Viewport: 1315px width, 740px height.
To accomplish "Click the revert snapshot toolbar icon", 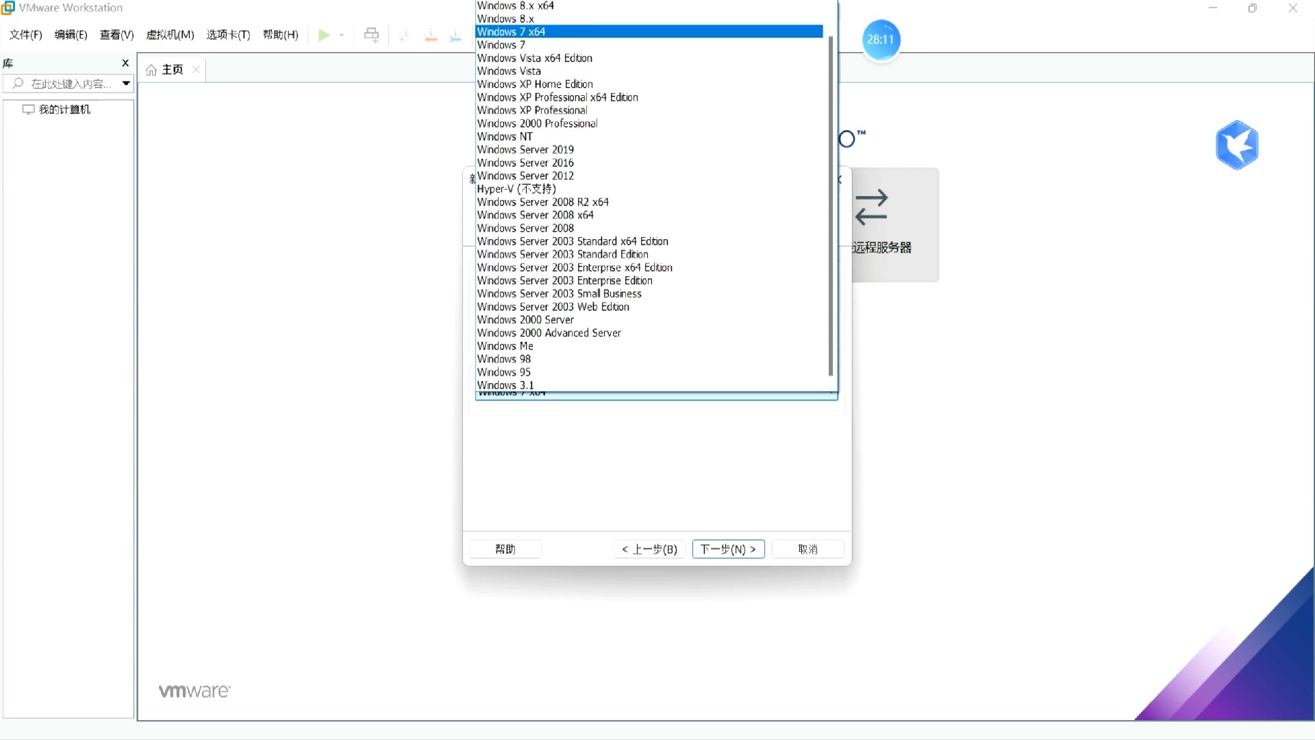I will coord(431,36).
